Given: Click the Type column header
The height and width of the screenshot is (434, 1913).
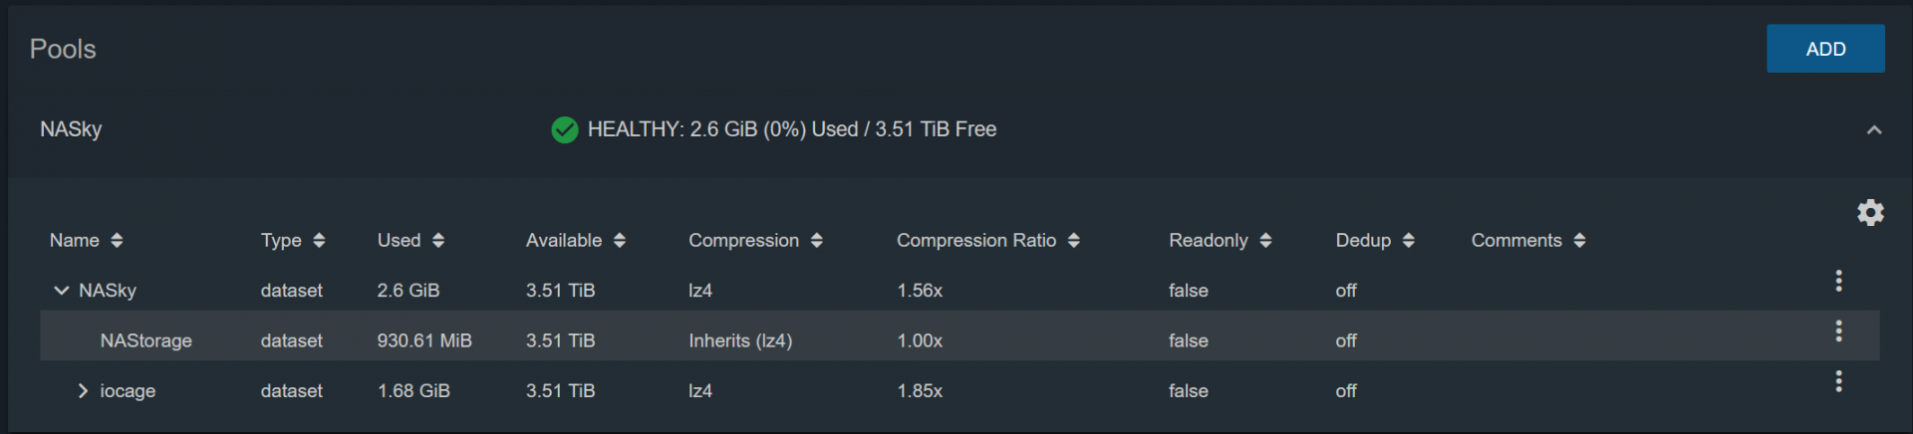Looking at the screenshot, I should pyautogui.click(x=281, y=240).
